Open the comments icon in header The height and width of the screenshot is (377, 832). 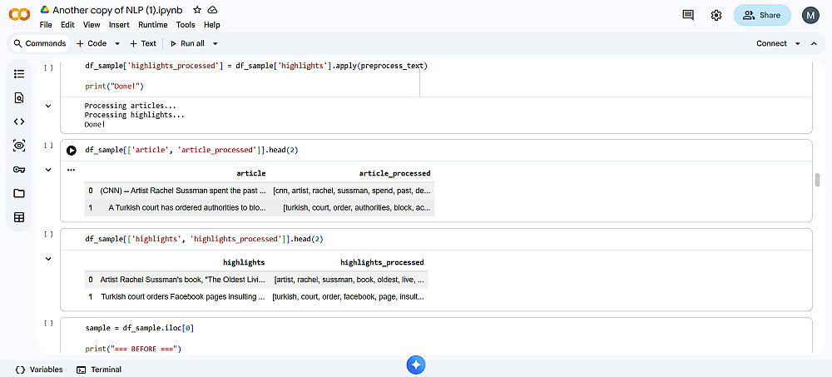tap(688, 15)
